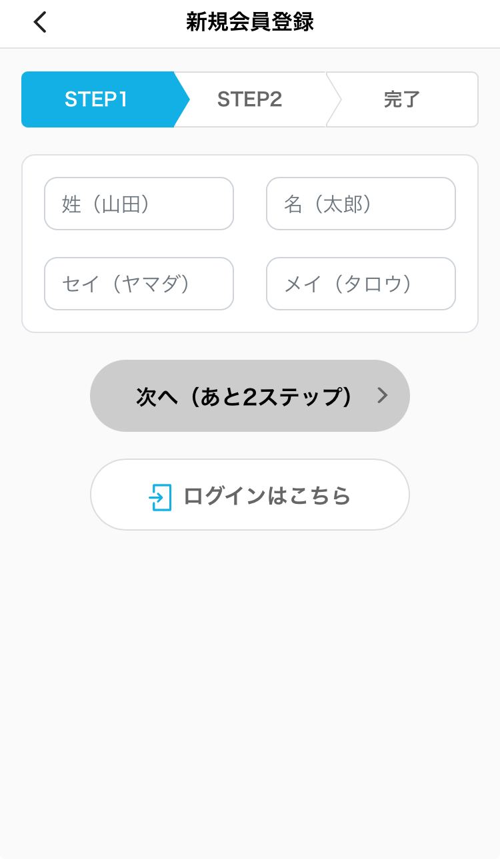The height and width of the screenshot is (859, 500).
Task: Click the header bar right of the title
Action: click(x=413, y=23)
